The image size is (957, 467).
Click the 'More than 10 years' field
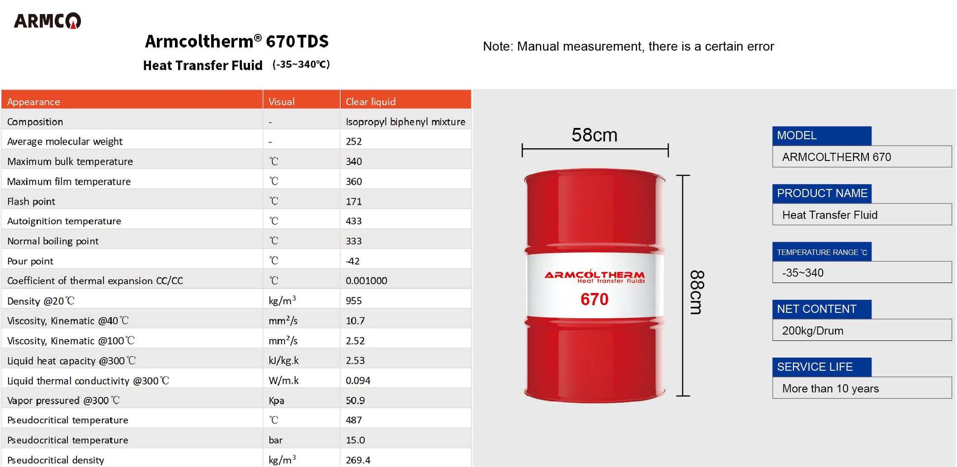click(862, 388)
